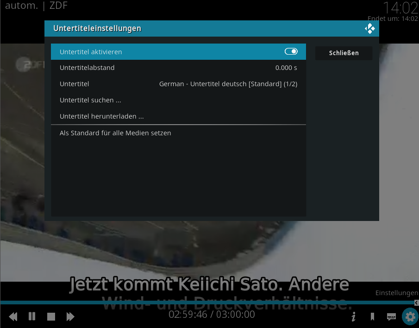
Task: Stop the video playback
Action: pyautogui.click(x=51, y=317)
